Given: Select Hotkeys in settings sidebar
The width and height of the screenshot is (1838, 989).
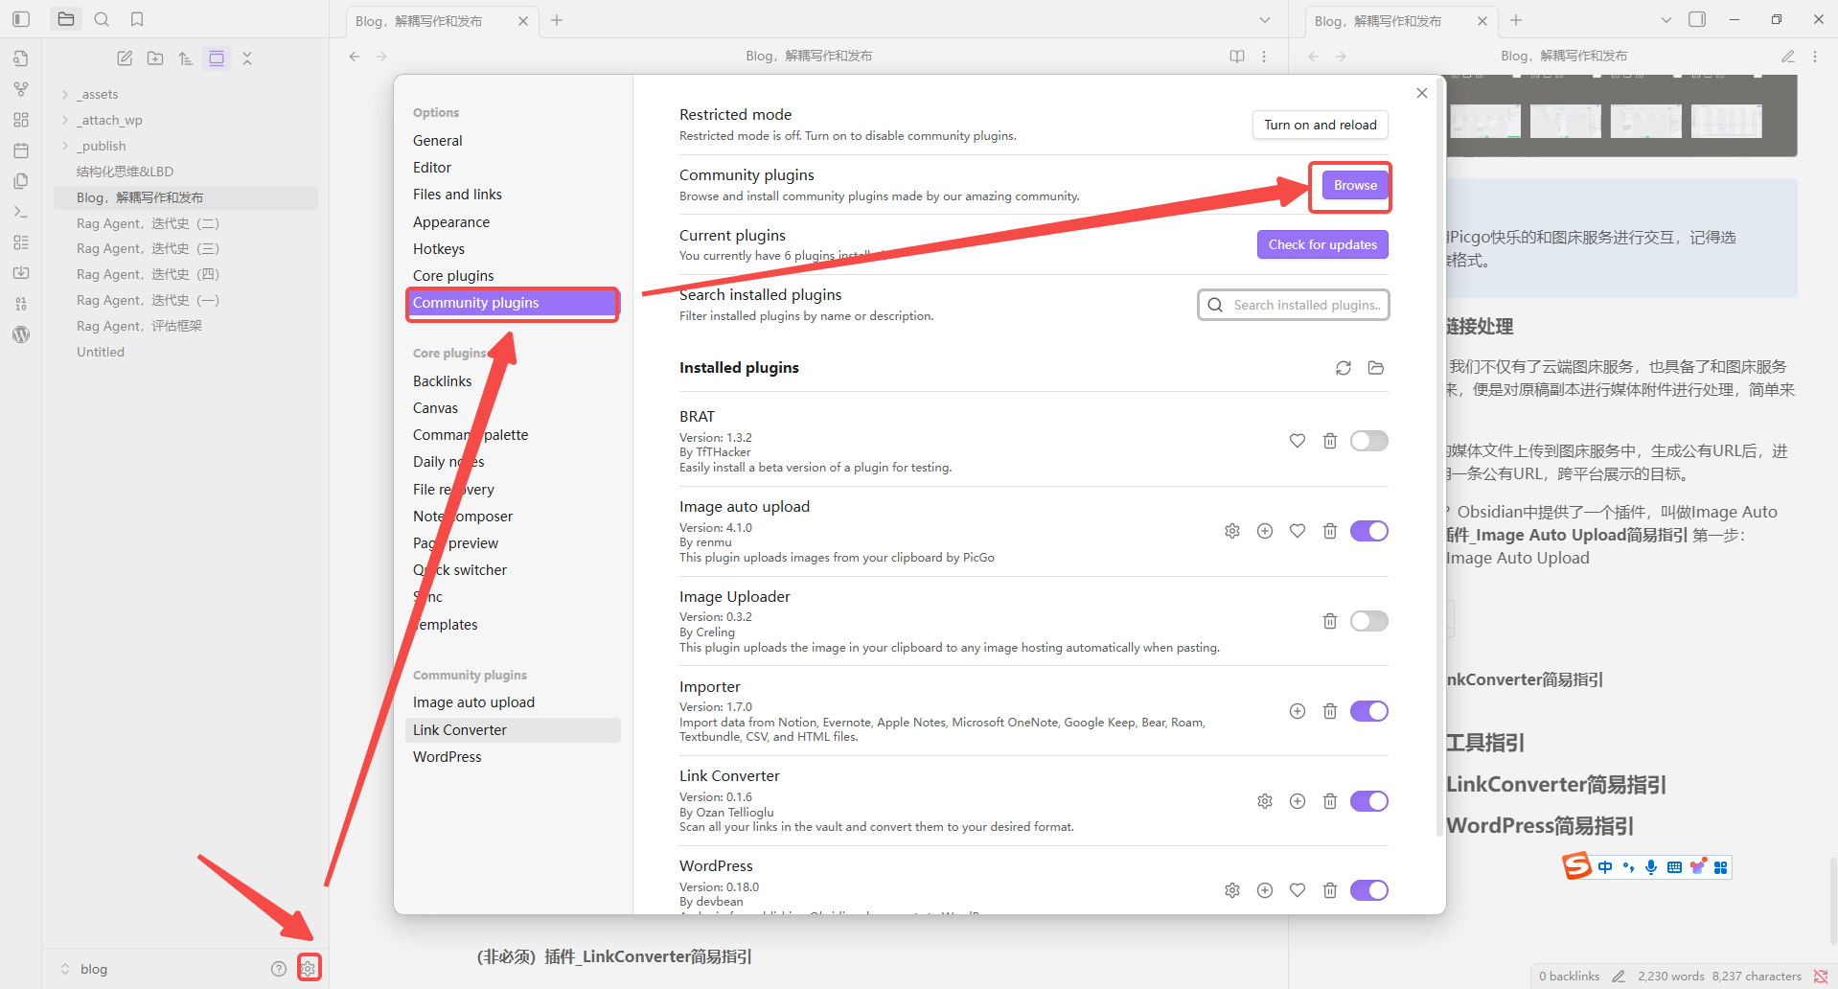Looking at the screenshot, I should [439, 249].
